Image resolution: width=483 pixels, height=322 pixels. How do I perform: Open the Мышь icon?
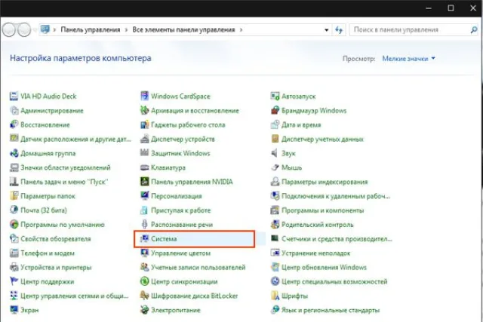click(x=275, y=167)
